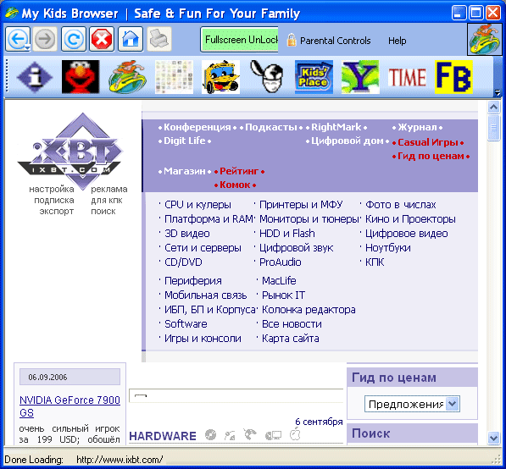This screenshot has width=506, height=469.
Task: Open Фото в числах section
Action: (400, 205)
